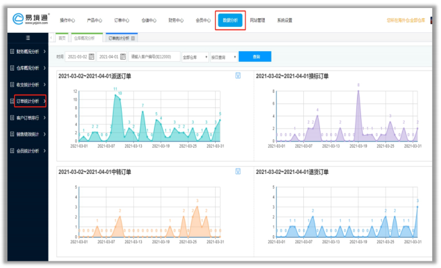Viewport: 441px width, 268px height.
Task: Click the peak value 8 on 换标订单 chart
Action: tap(358, 85)
